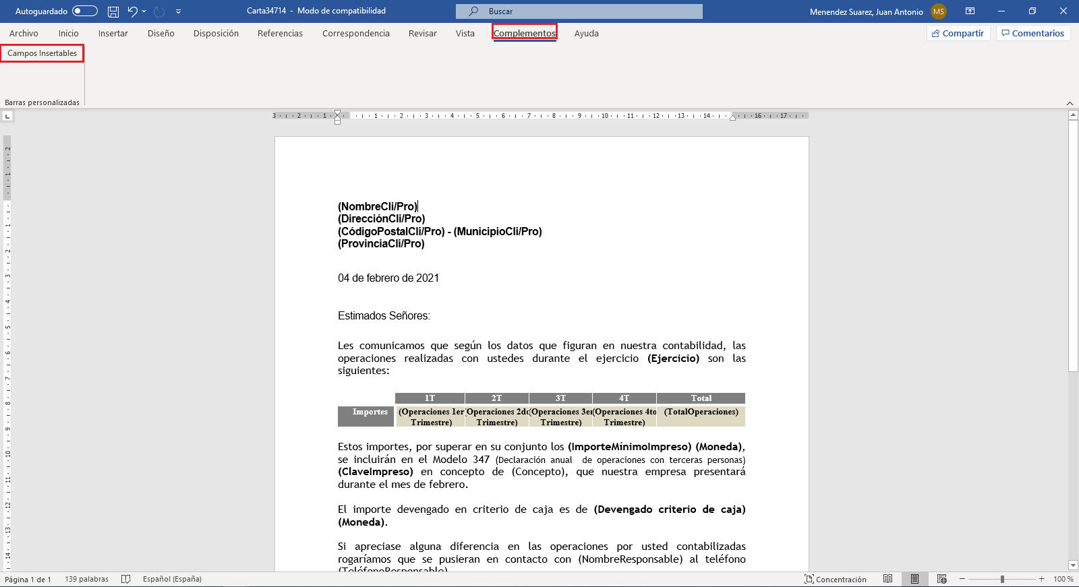Go to the Referencias tab
Screen dimensions: 1079x587
[280, 33]
